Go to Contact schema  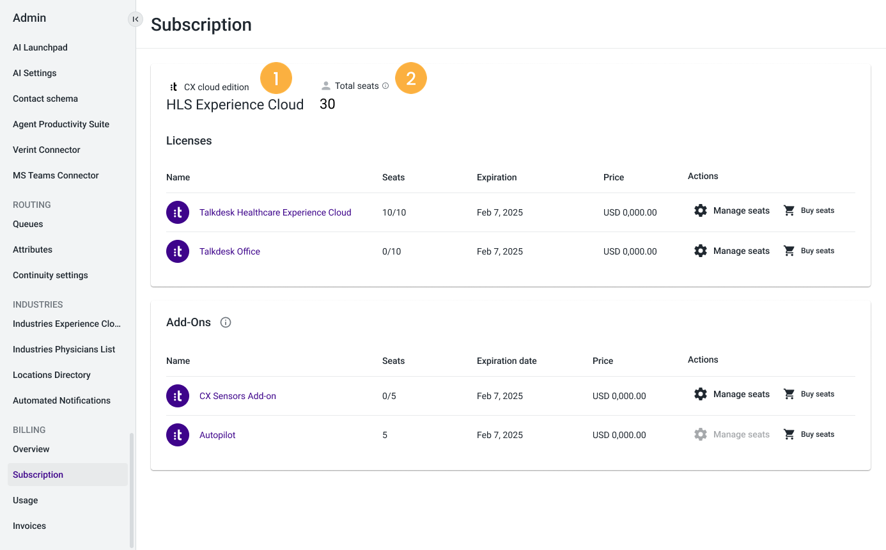coord(45,98)
